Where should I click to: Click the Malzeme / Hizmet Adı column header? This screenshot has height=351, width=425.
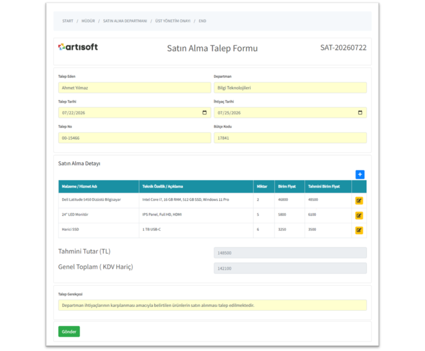[x=99, y=186]
